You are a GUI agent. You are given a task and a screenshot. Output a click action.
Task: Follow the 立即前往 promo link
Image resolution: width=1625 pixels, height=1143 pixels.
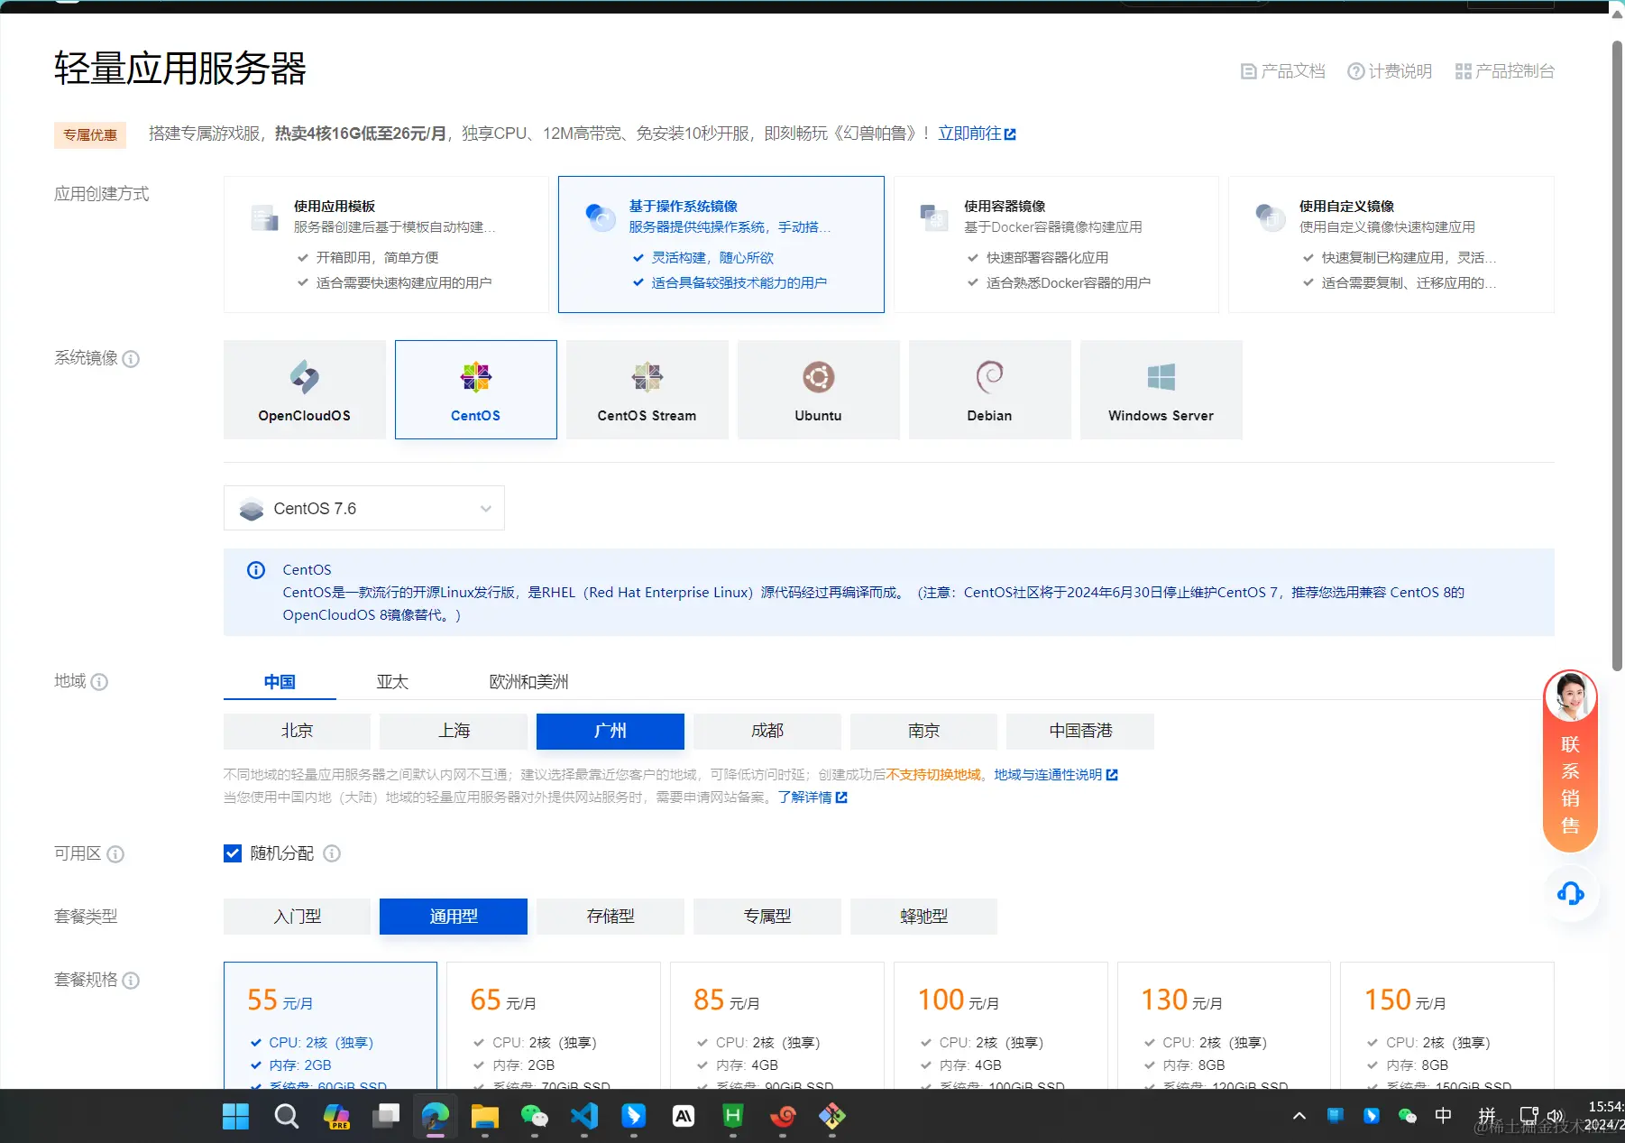(x=977, y=134)
